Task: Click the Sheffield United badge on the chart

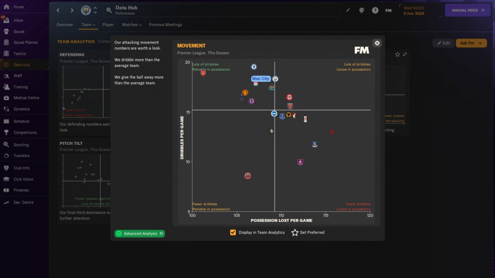Action: pos(248,176)
